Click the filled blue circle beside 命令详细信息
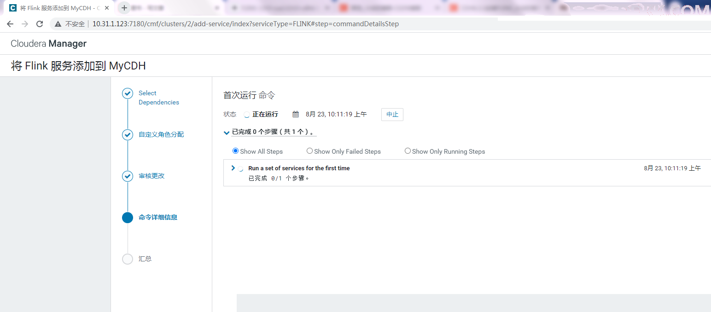The height and width of the screenshot is (312, 711). pyautogui.click(x=128, y=218)
